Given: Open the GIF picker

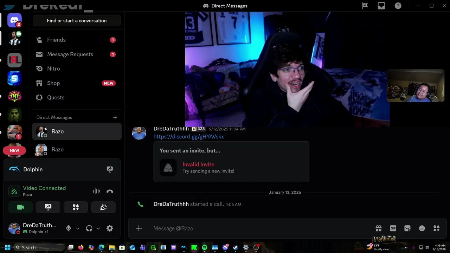Looking at the screenshot, I should (393, 228).
